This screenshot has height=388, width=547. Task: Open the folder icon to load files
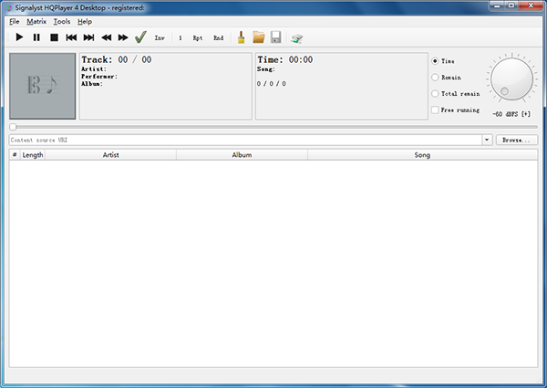[x=258, y=37]
